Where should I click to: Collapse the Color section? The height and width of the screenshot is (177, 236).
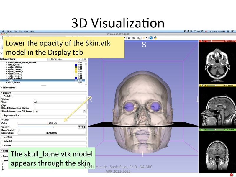[x=6, y=119]
